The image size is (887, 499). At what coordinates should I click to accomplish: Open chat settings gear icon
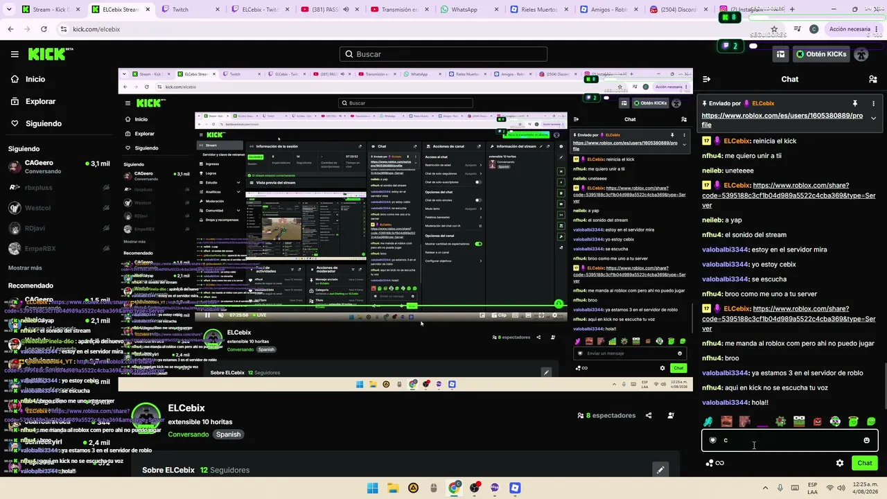point(840,463)
